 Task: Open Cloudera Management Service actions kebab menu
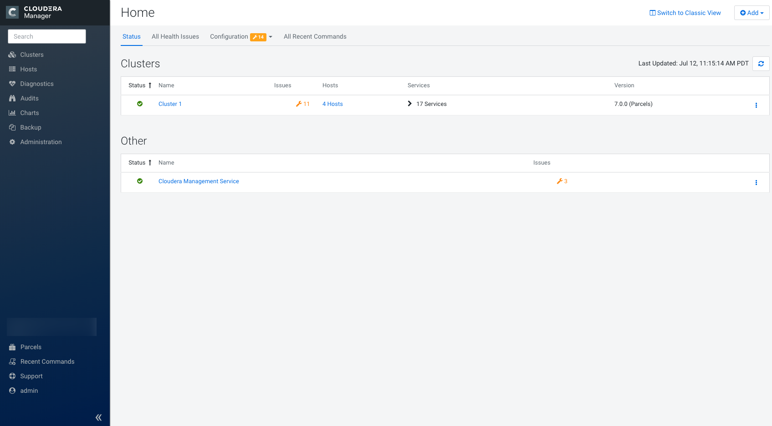click(x=756, y=182)
